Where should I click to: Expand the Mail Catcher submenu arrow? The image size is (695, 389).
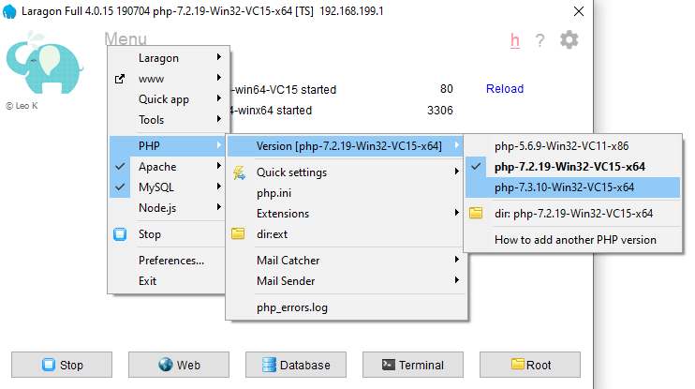tap(456, 260)
